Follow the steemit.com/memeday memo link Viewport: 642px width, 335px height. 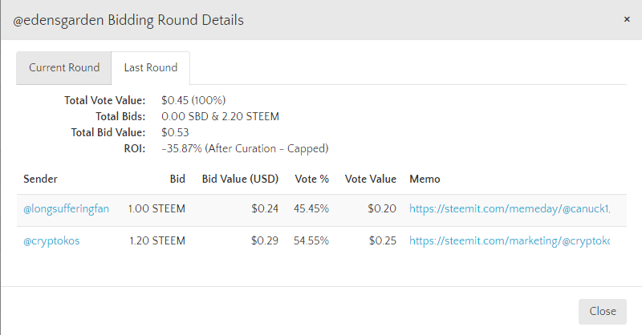coord(510,209)
